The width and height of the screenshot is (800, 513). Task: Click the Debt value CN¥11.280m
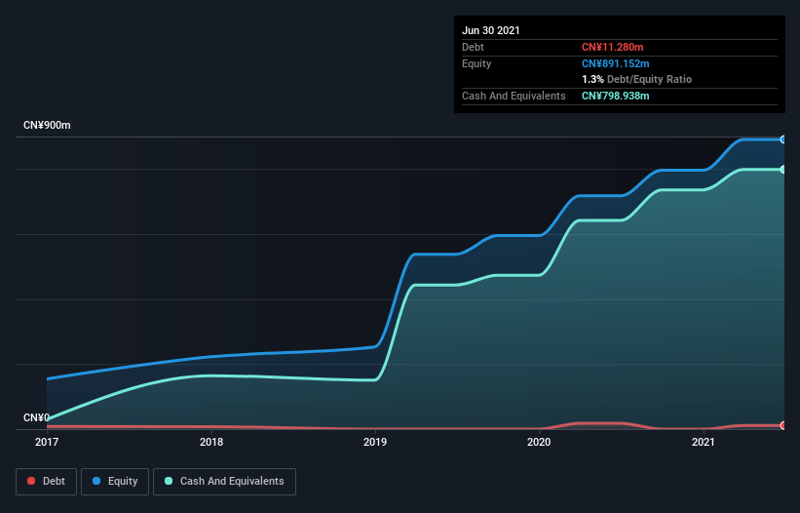[612, 47]
